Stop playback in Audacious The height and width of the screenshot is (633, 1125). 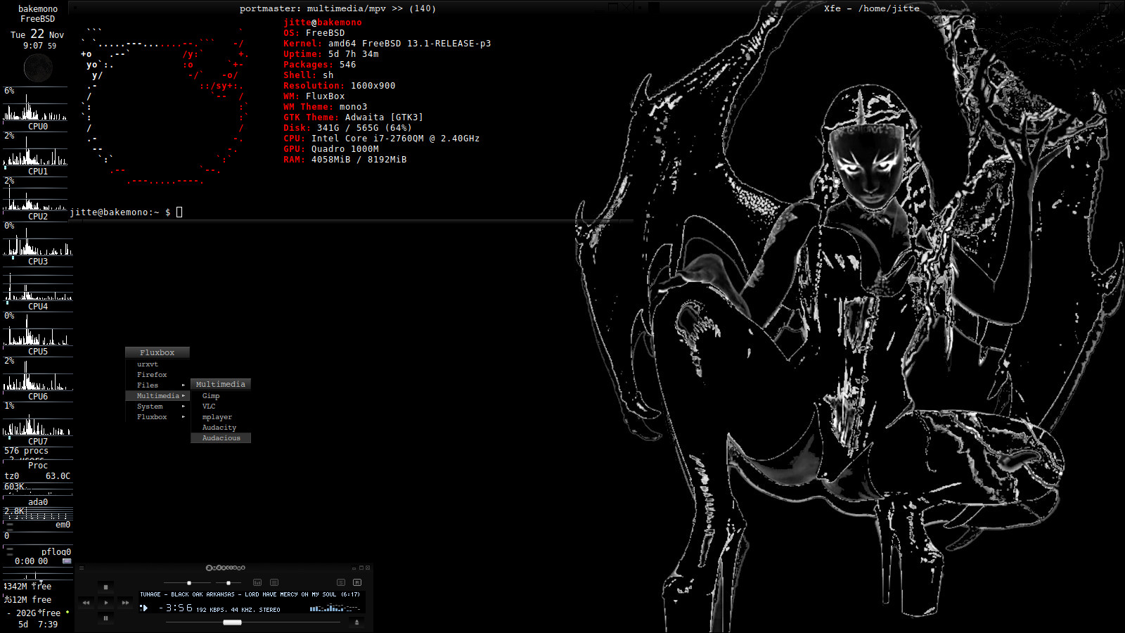tap(105, 587)
